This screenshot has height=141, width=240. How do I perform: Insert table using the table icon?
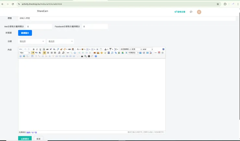(32, 56)
